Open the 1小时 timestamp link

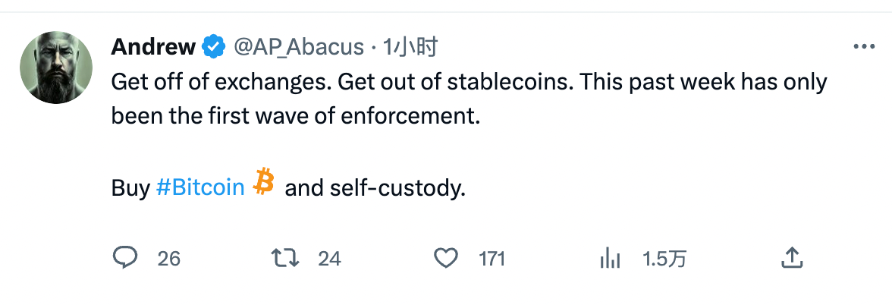click(410, 47)
